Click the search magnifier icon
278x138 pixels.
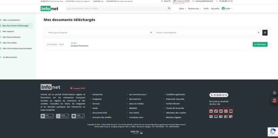(169, 8)
